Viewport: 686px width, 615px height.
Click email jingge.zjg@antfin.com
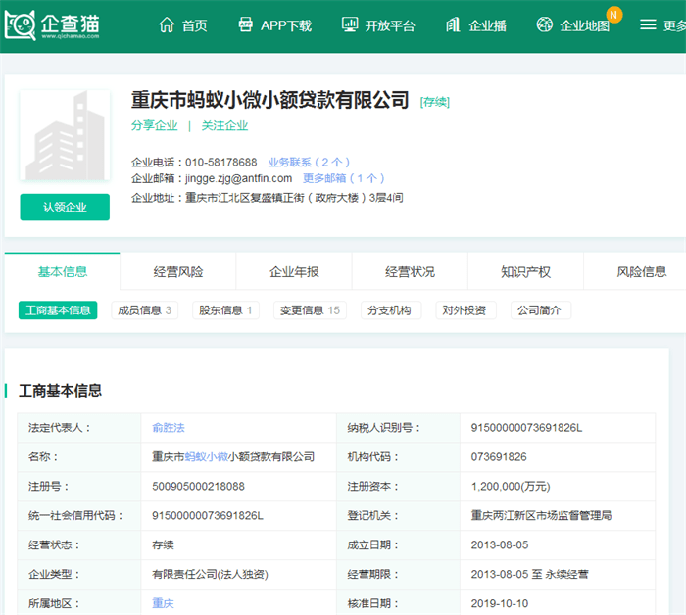point(238,178)
